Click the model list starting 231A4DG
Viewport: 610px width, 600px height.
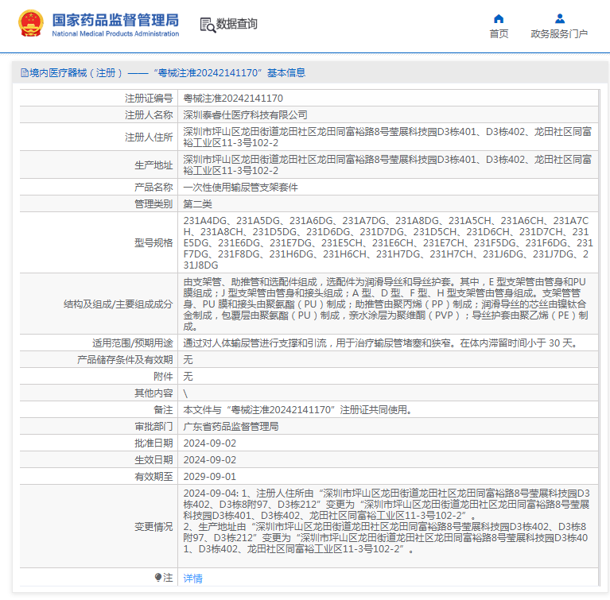(x=388, y=243)
